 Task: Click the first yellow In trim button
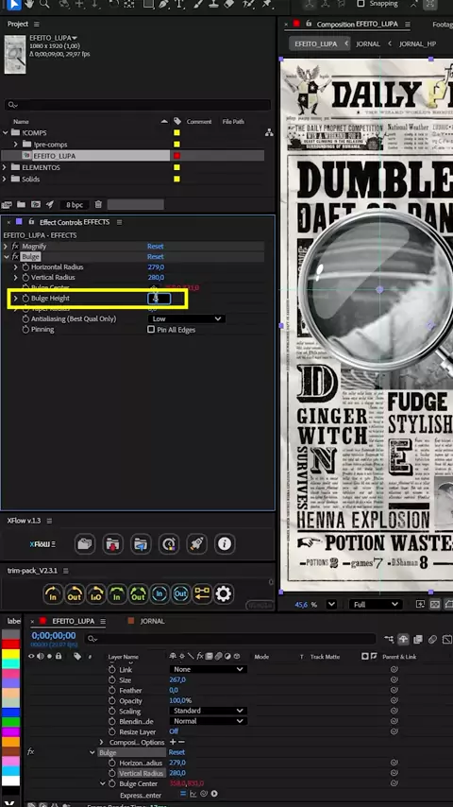click(x=53, y=594)
